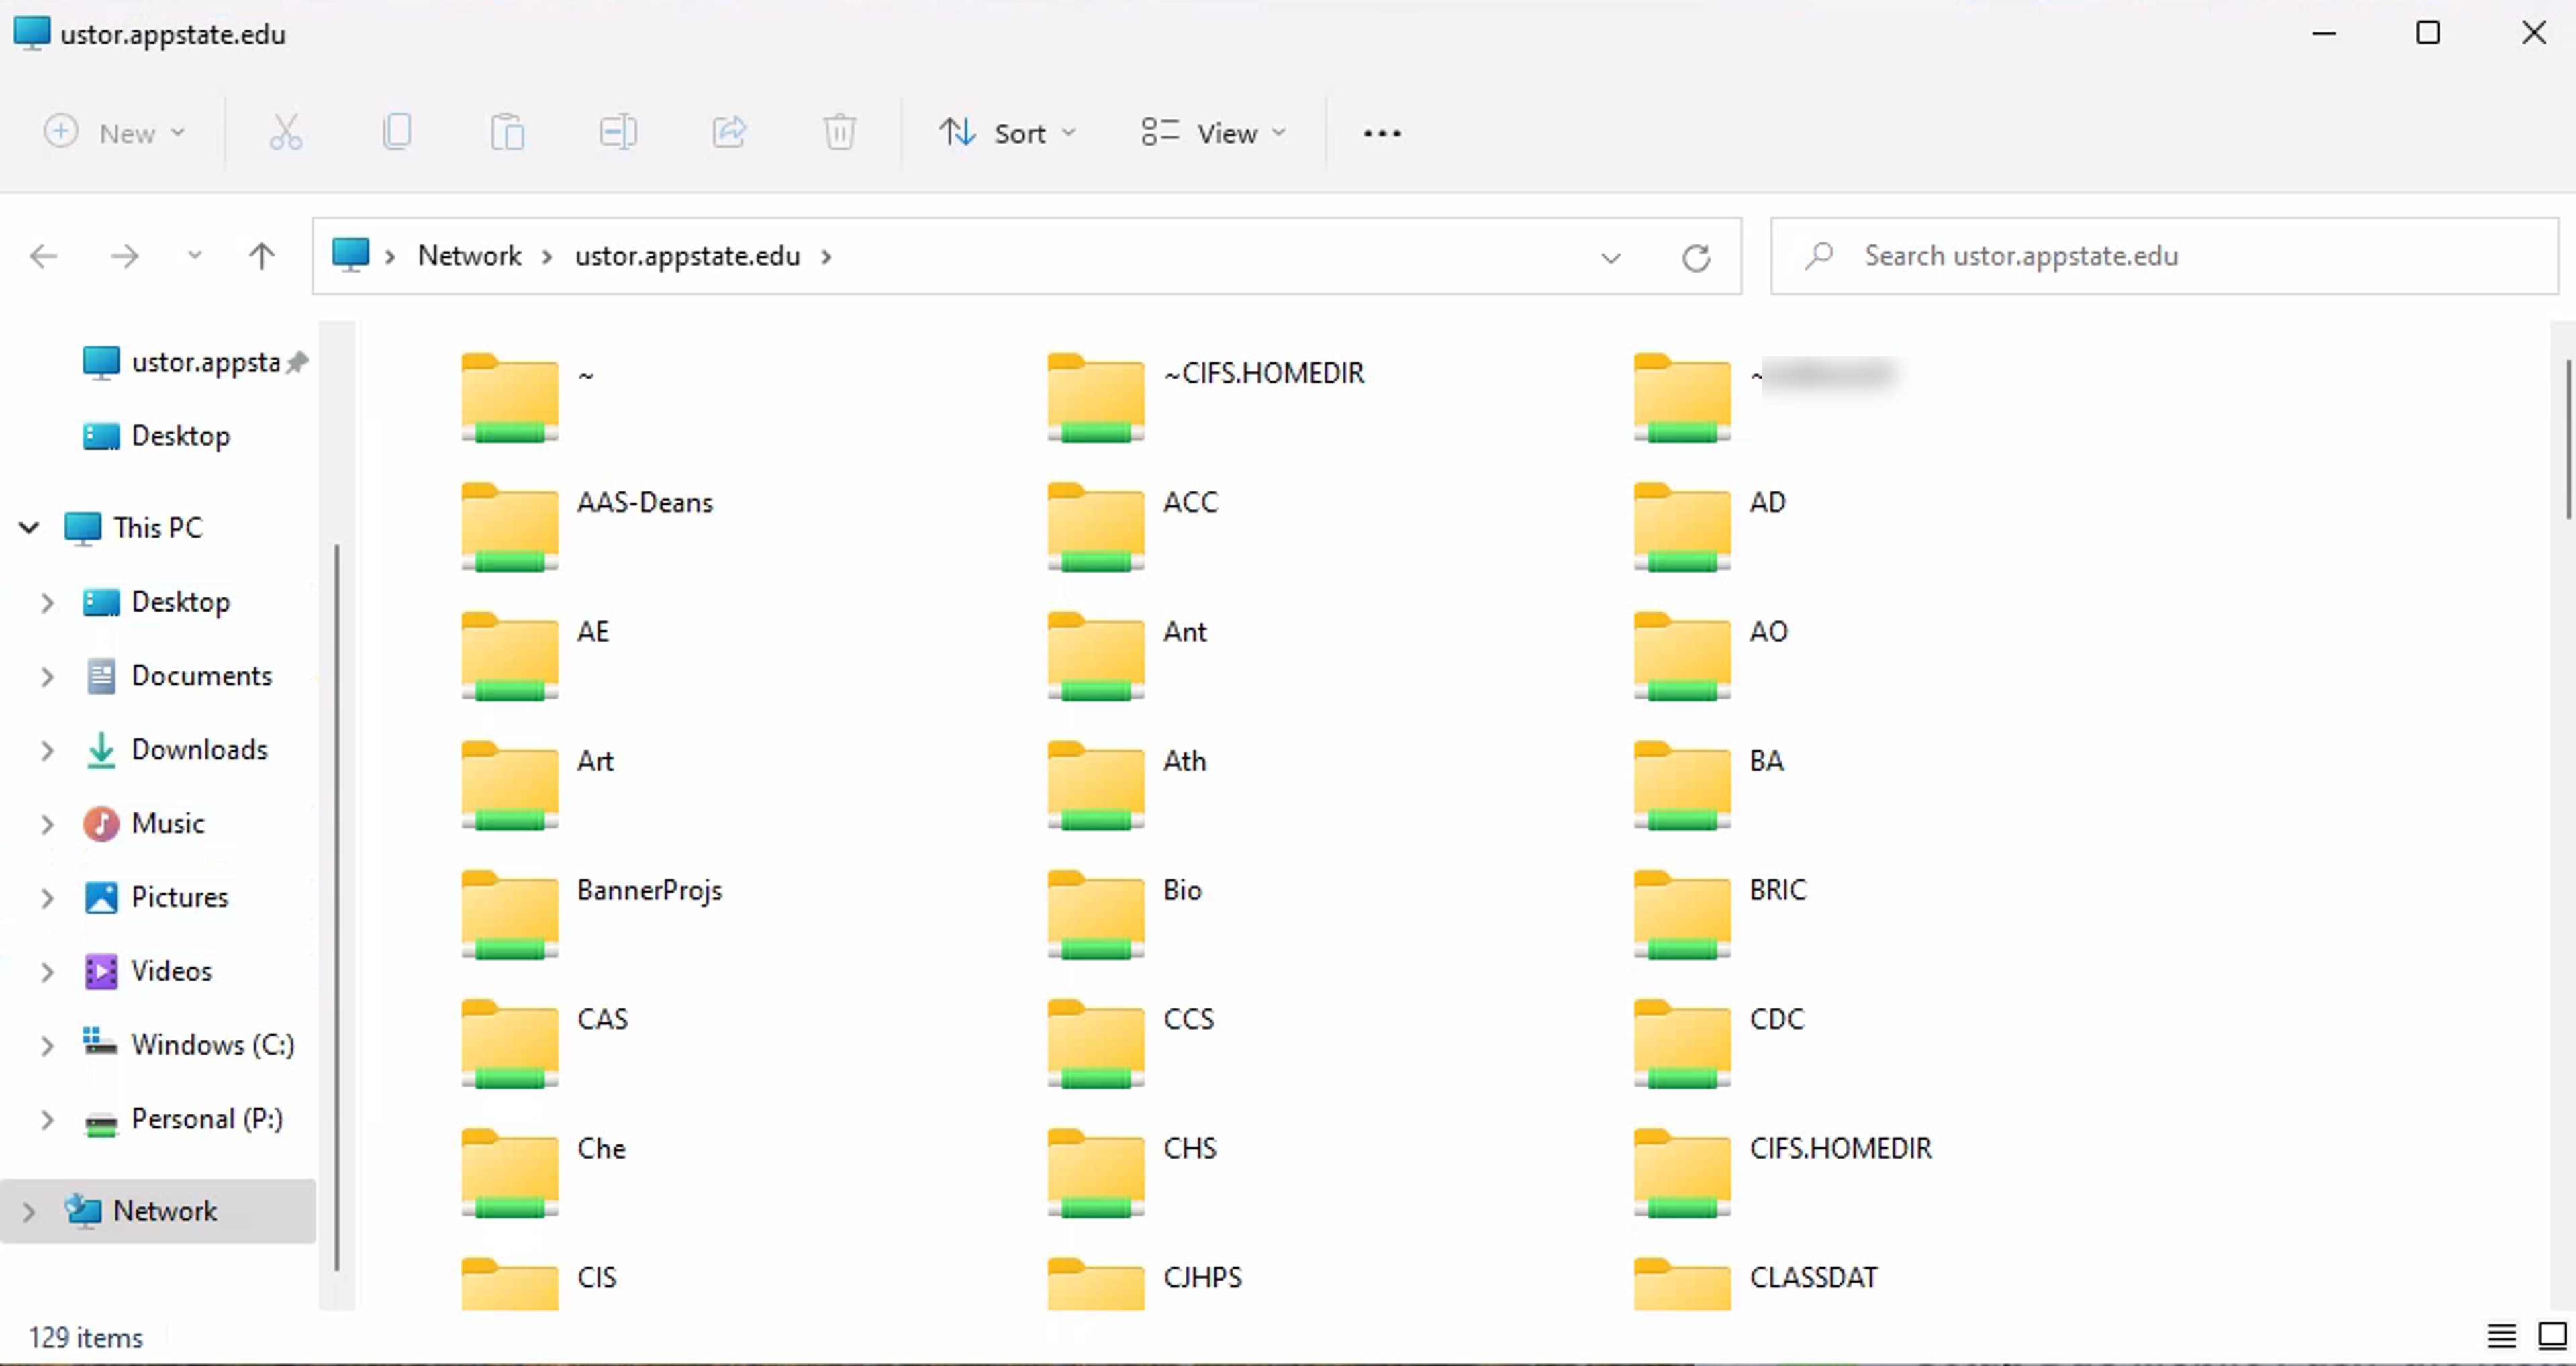Select Desktop under quick access

[156, 436]
